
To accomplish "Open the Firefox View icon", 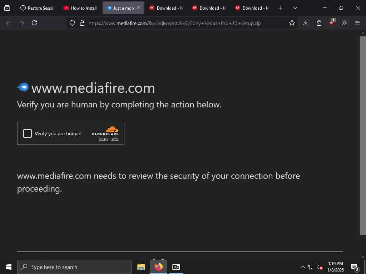I will pos(7,8).
